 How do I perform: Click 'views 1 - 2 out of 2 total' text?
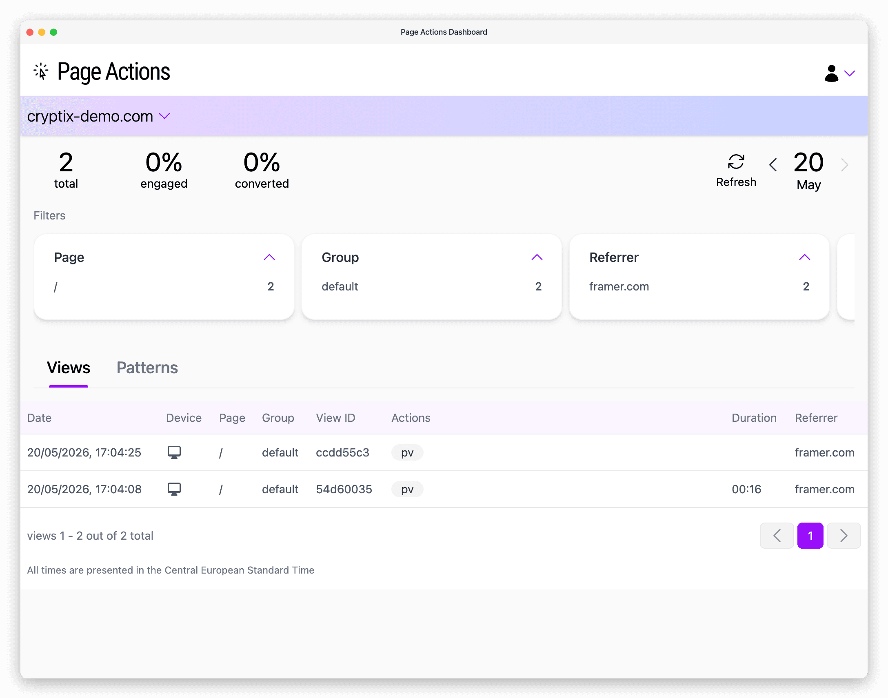pos(90,536)
